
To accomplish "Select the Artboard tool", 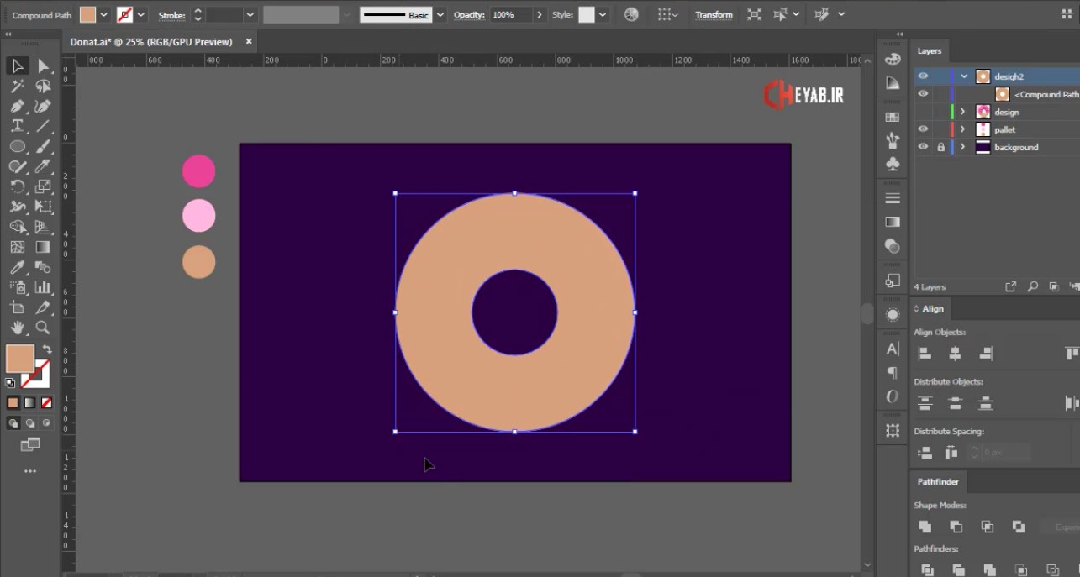I will click(17, 308).
